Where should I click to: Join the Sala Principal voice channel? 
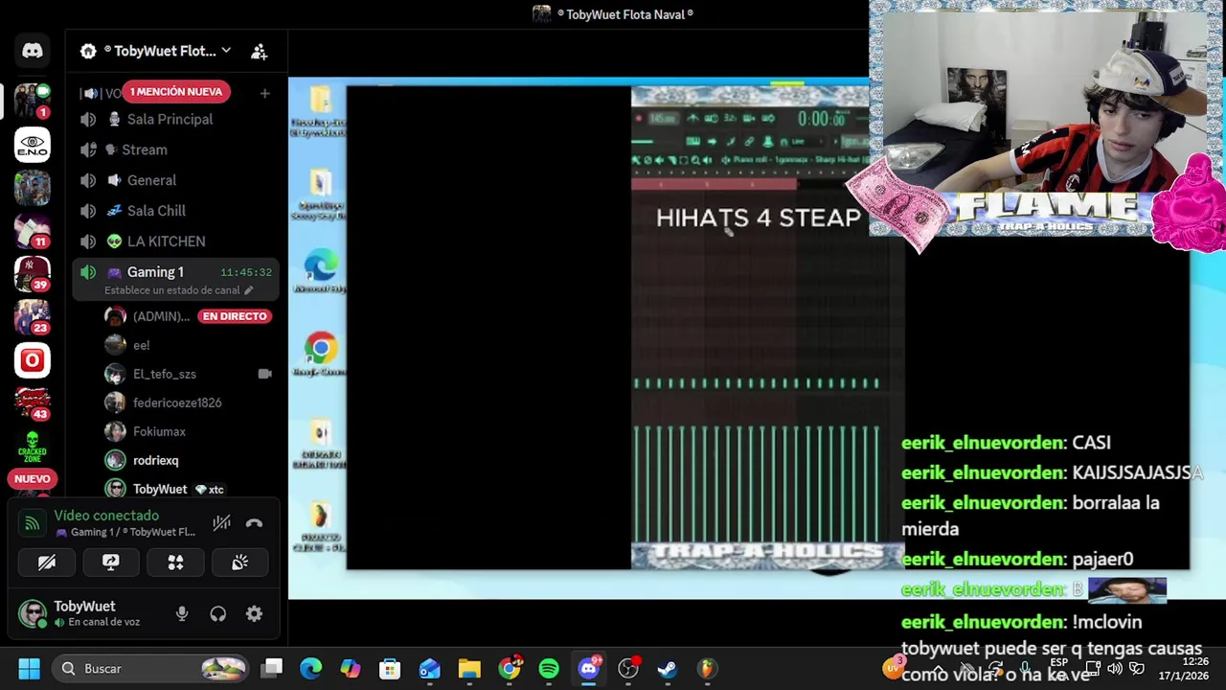pyautogui.click(x=176, y=119)
